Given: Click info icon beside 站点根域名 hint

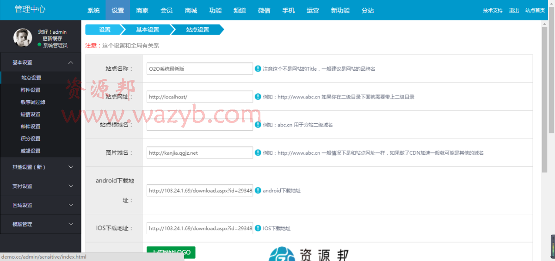Looking at the screenshot, I should 258,124.
